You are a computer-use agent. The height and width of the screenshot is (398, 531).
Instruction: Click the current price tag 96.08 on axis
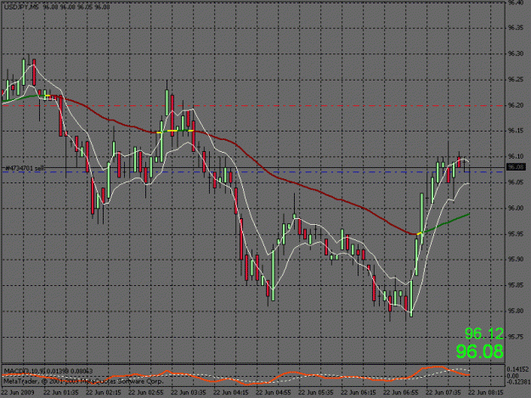516,167
